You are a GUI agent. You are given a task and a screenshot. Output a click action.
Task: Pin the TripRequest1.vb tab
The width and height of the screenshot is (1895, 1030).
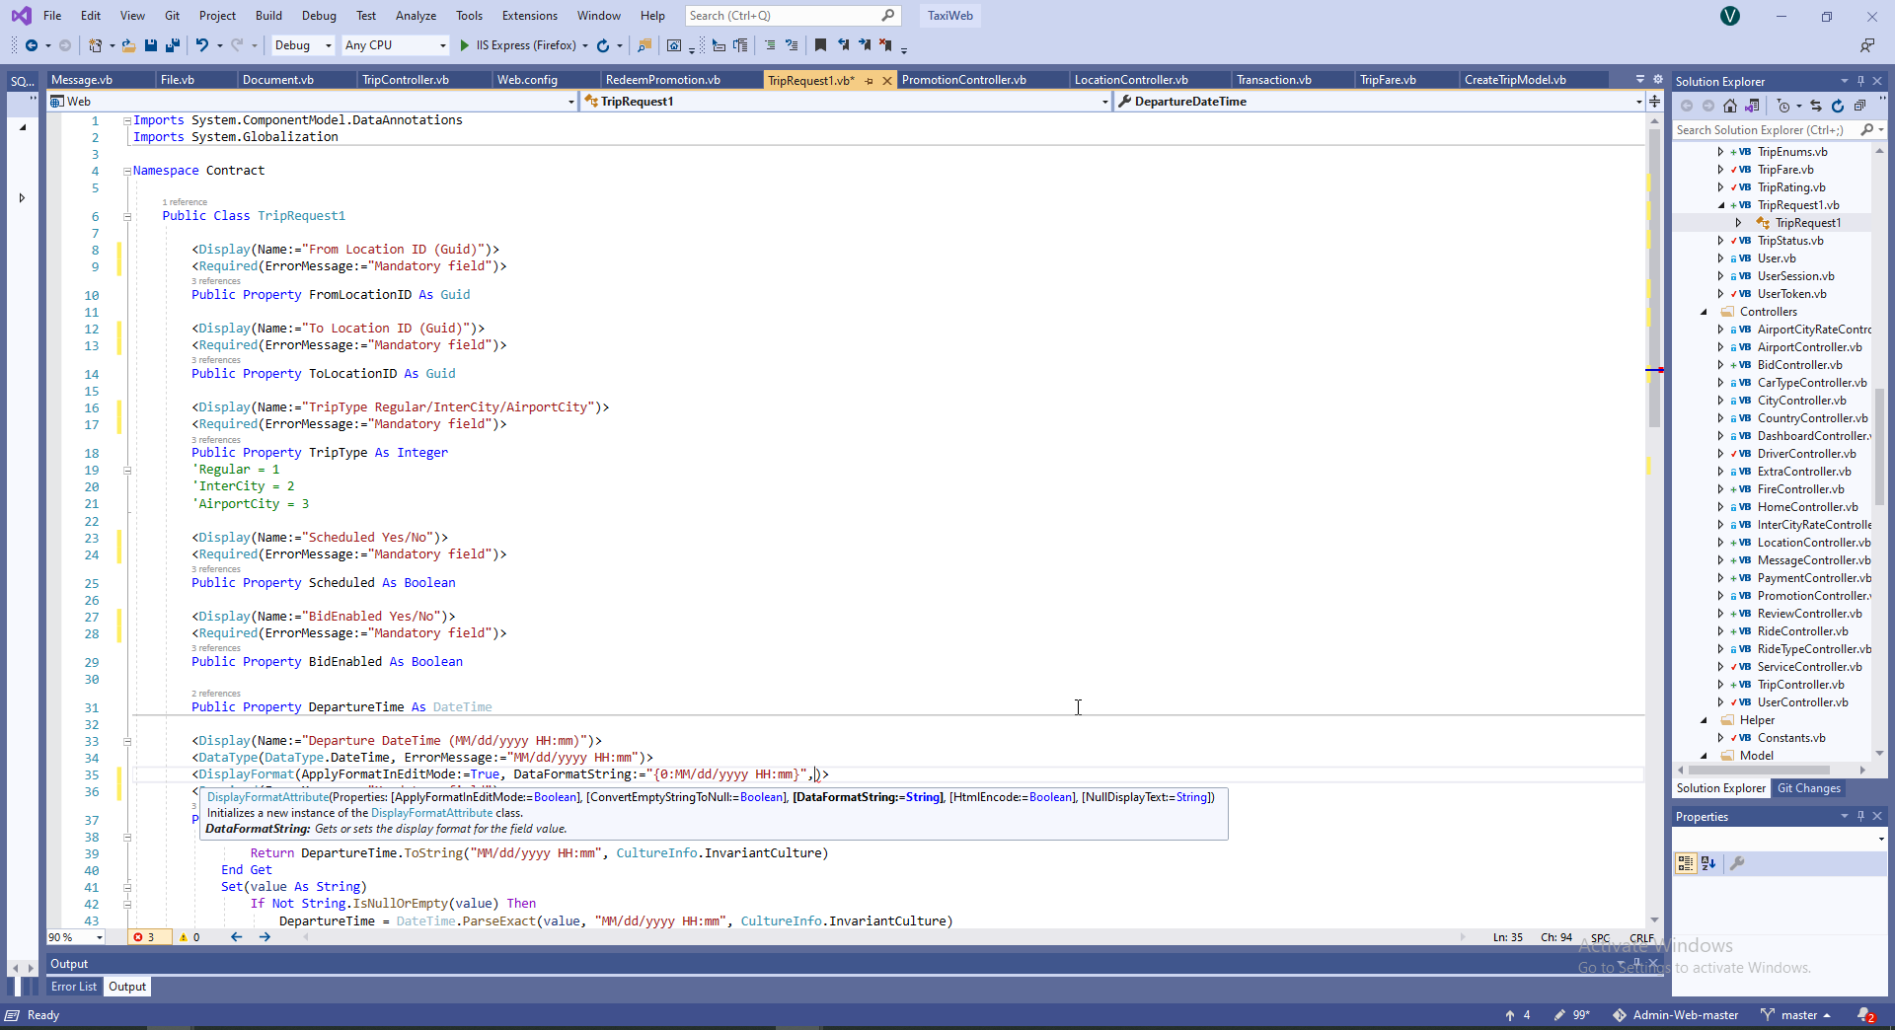pos(870,81)
